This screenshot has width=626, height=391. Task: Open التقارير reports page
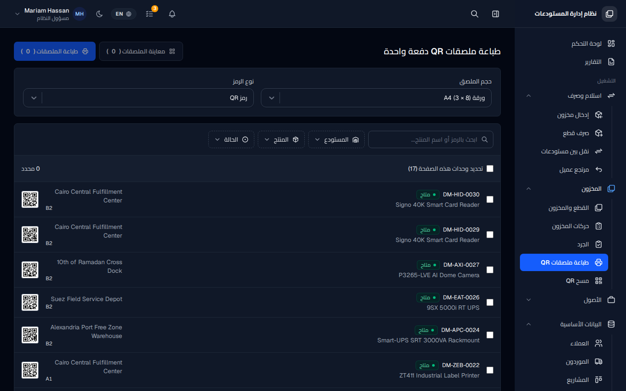[569, 62]
